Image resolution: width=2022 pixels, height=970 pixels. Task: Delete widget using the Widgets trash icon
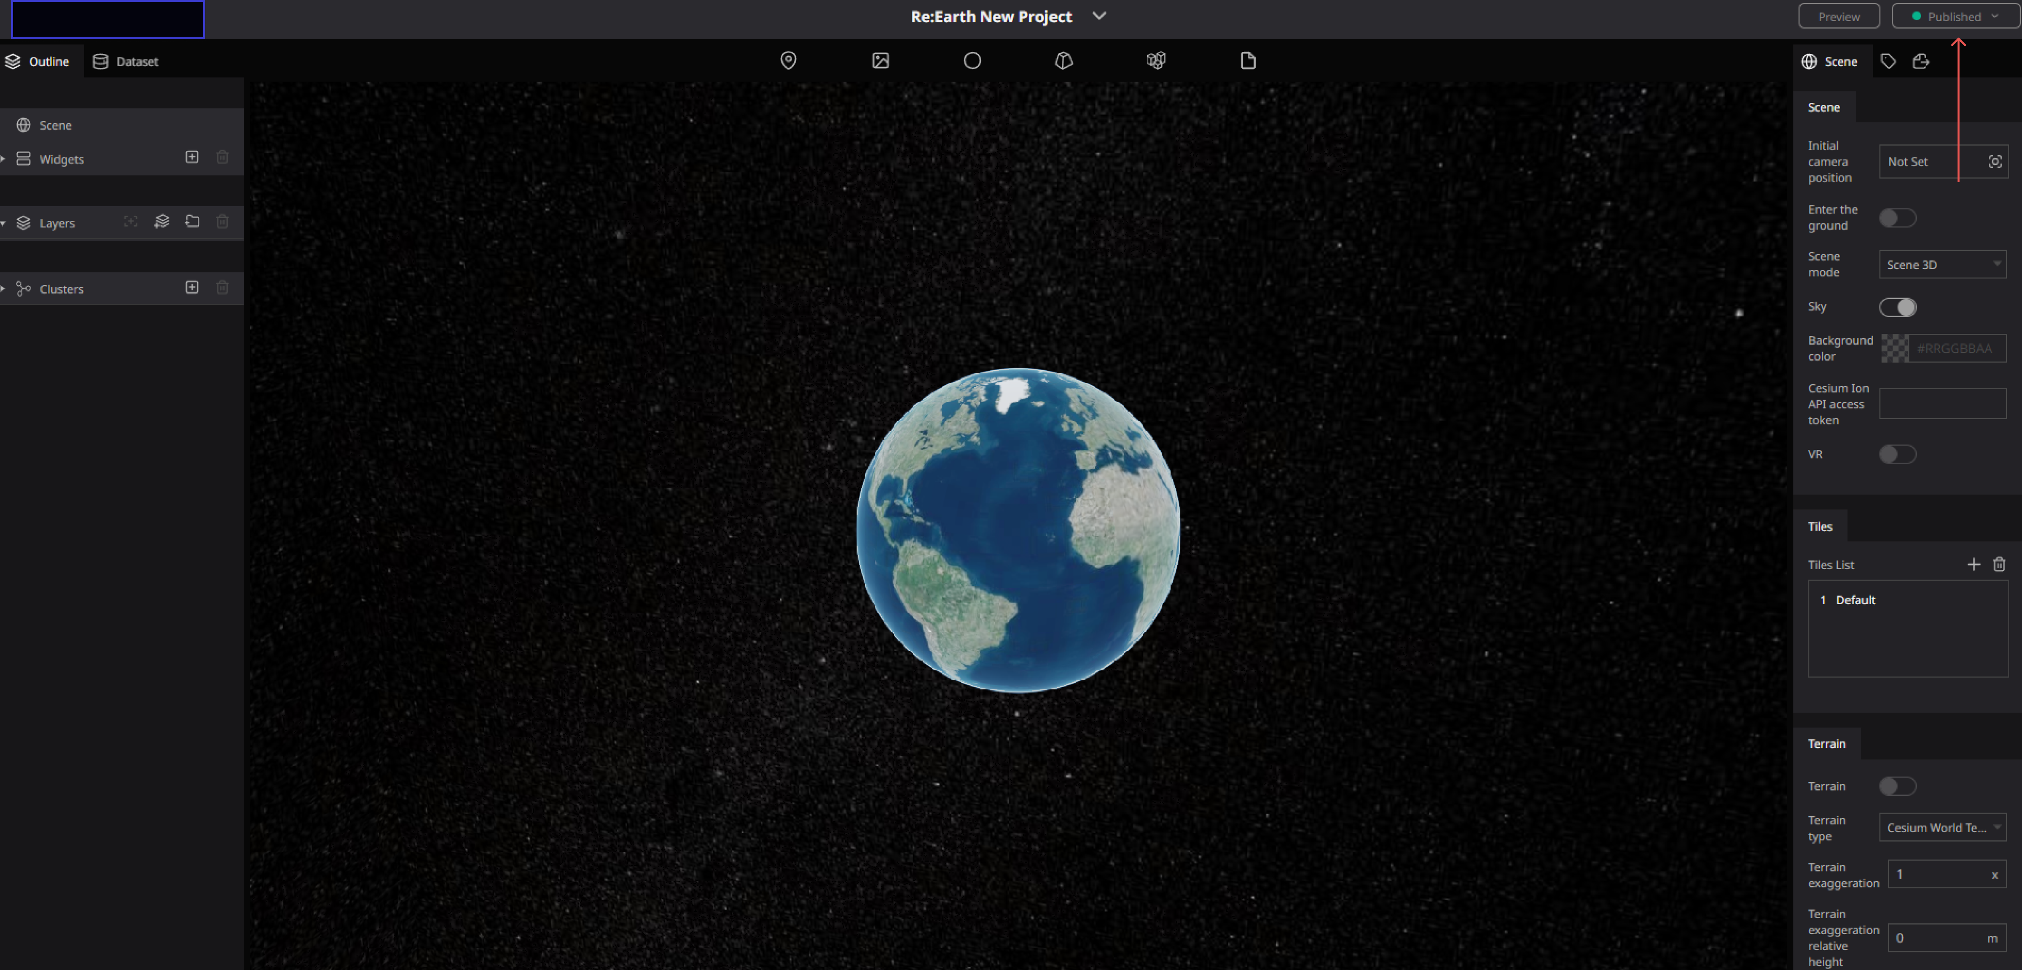tap(222, 157)
